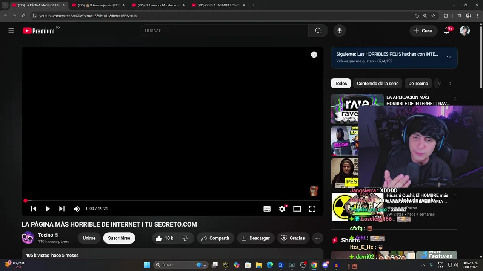The image size is (483, 271).
Task: Open Windows Start menu
Action: pos(147,265)
